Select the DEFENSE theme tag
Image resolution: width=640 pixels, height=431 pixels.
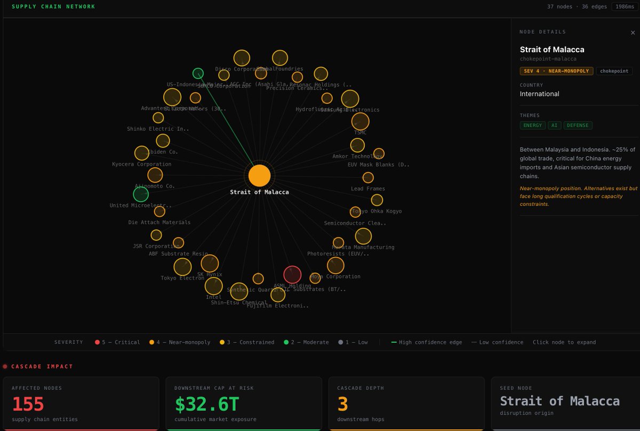click(578, 126)
